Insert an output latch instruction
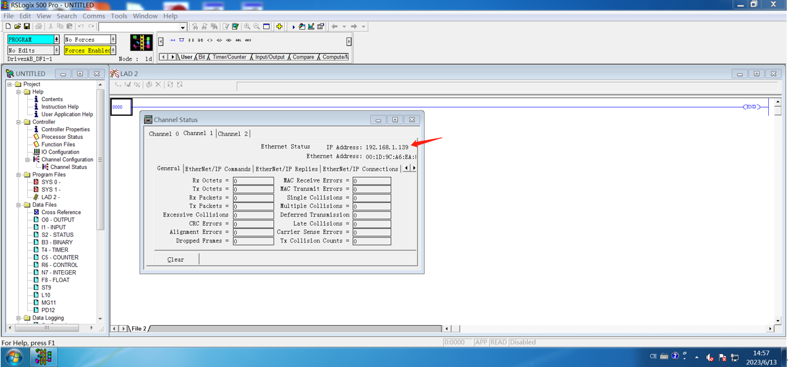 pyautogui.click(x=219, y=40)
